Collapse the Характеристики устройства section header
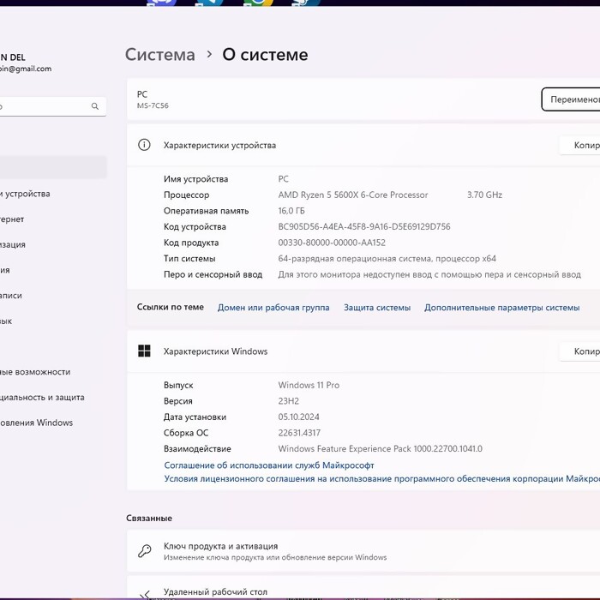This screenshot has height=600, width=600. pos(363,145)
